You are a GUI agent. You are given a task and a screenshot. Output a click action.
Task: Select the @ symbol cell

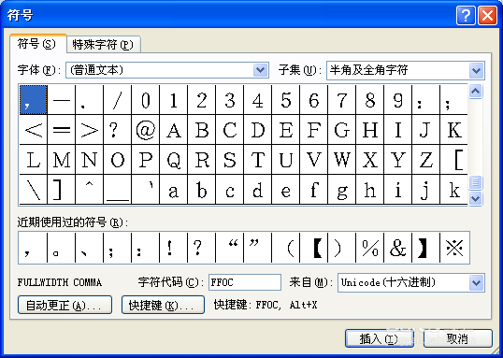[145, 130]
